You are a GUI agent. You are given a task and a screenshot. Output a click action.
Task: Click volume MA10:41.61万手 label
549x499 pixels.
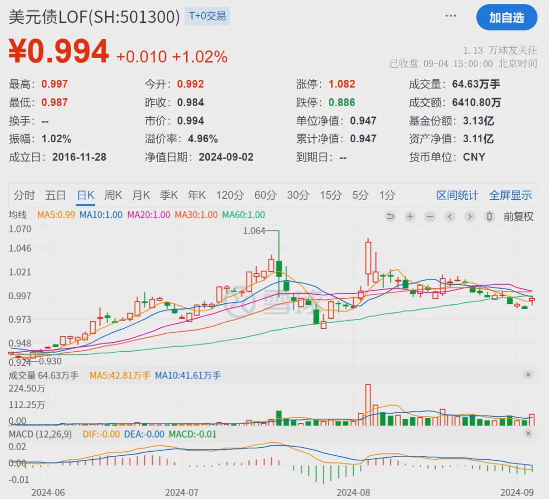pos(188,376)
